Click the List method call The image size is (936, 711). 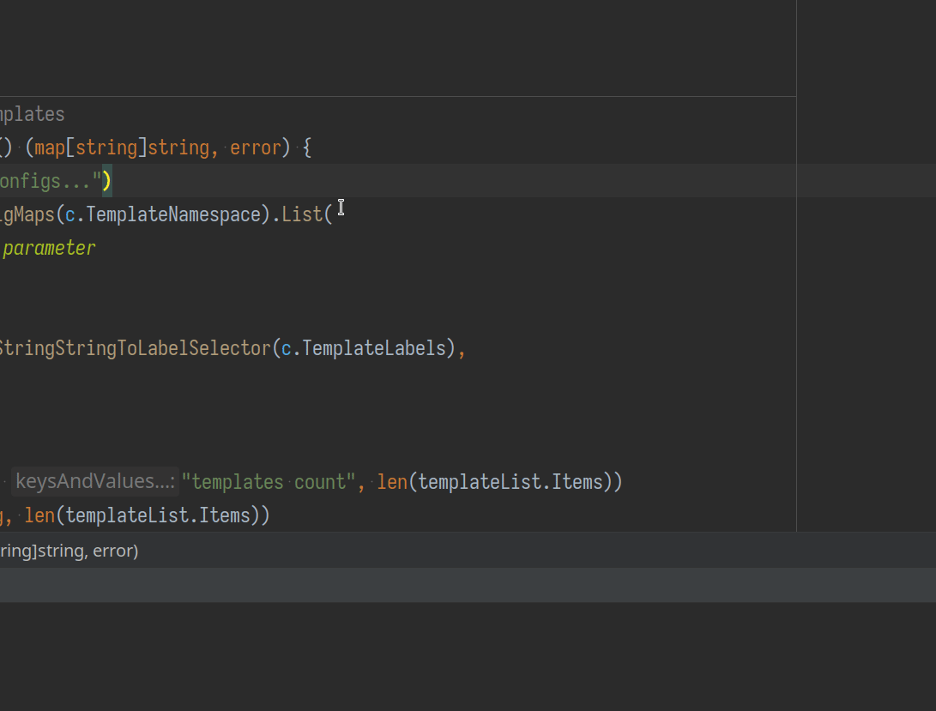click(302, 214)
